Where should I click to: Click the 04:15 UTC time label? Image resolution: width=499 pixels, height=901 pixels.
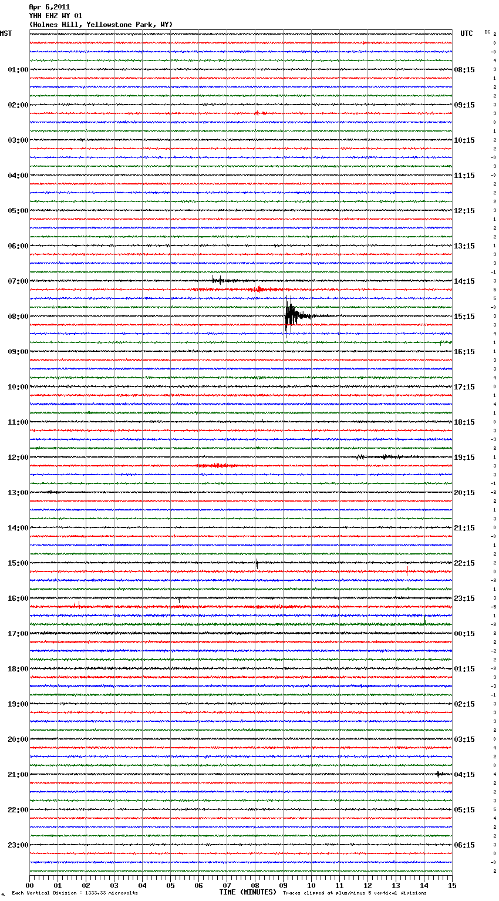click(x=464, y=775)
